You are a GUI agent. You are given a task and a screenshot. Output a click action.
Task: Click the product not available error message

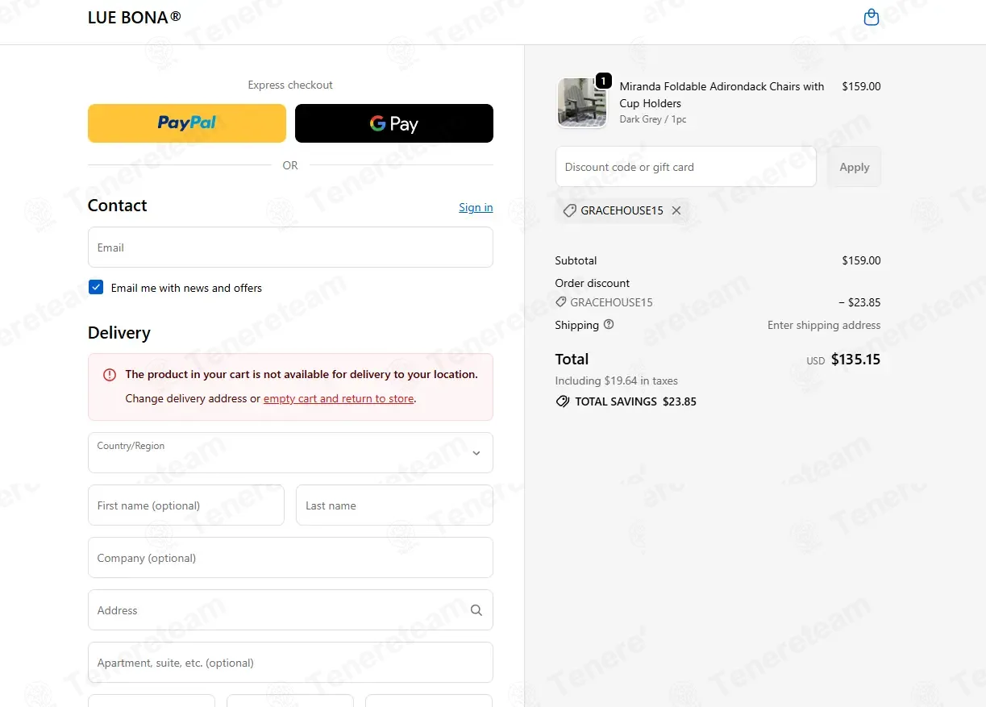[x=302, y=374]
